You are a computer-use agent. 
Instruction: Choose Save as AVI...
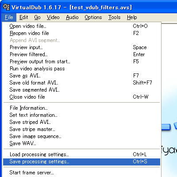coord(81,76)
